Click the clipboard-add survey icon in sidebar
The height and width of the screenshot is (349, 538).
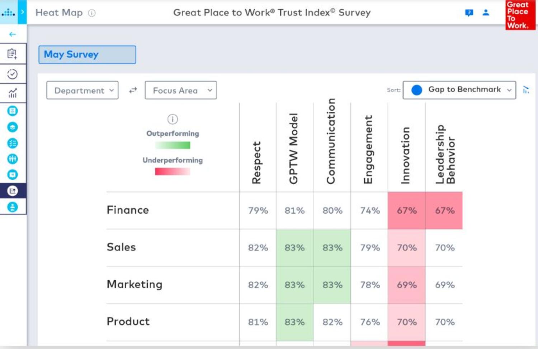coord(13,53)
